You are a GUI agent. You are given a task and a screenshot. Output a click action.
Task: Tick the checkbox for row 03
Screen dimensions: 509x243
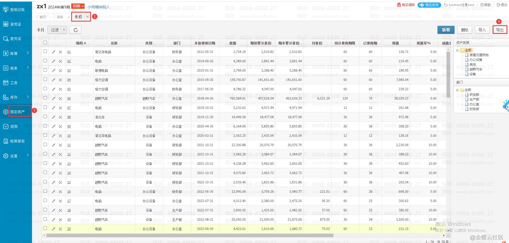(45, 70)
